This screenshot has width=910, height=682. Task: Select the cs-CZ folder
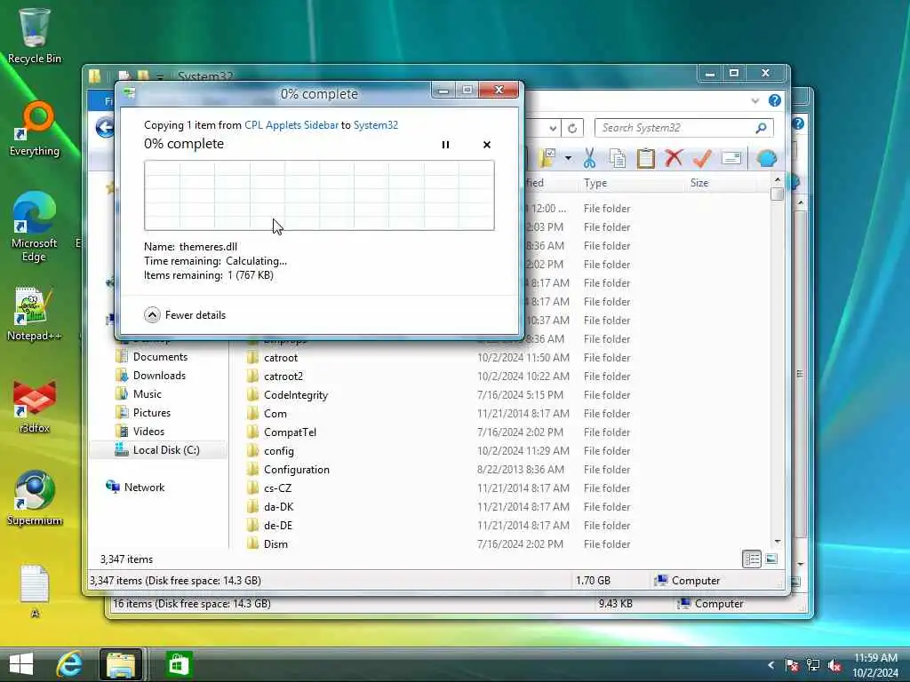click(277, 488)
